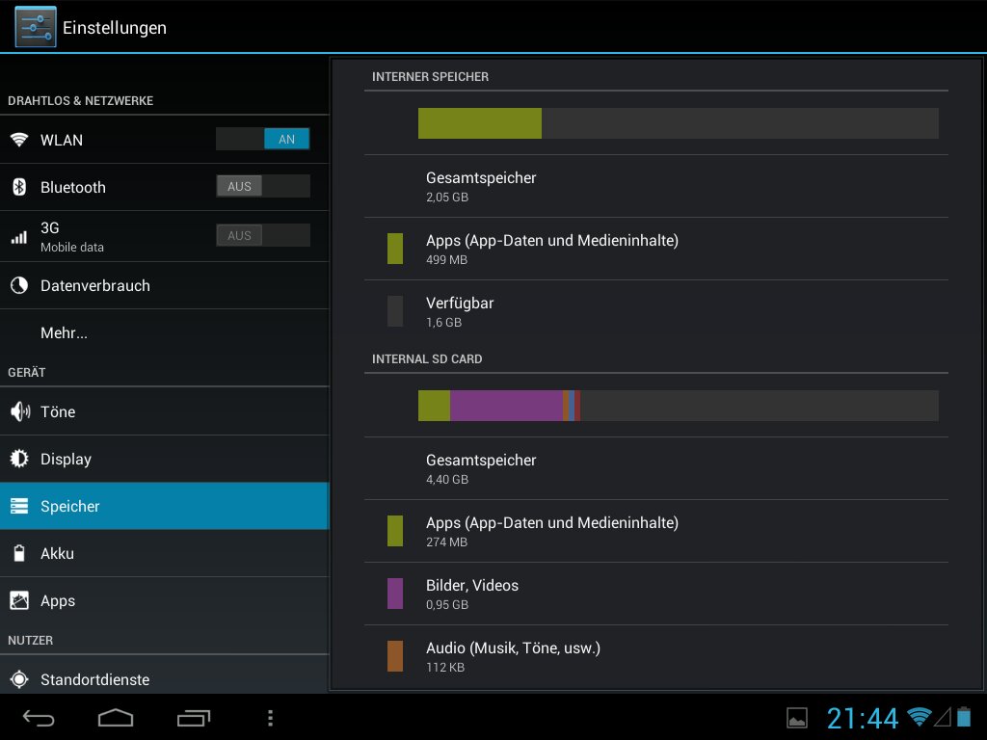The image size is (987, 740).
Task: Tap the 21:44 clock
Action: [x=862, y=718]
